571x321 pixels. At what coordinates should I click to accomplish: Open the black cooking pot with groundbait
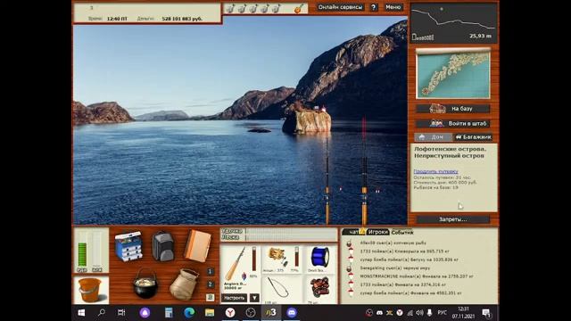tap(145, 284)
